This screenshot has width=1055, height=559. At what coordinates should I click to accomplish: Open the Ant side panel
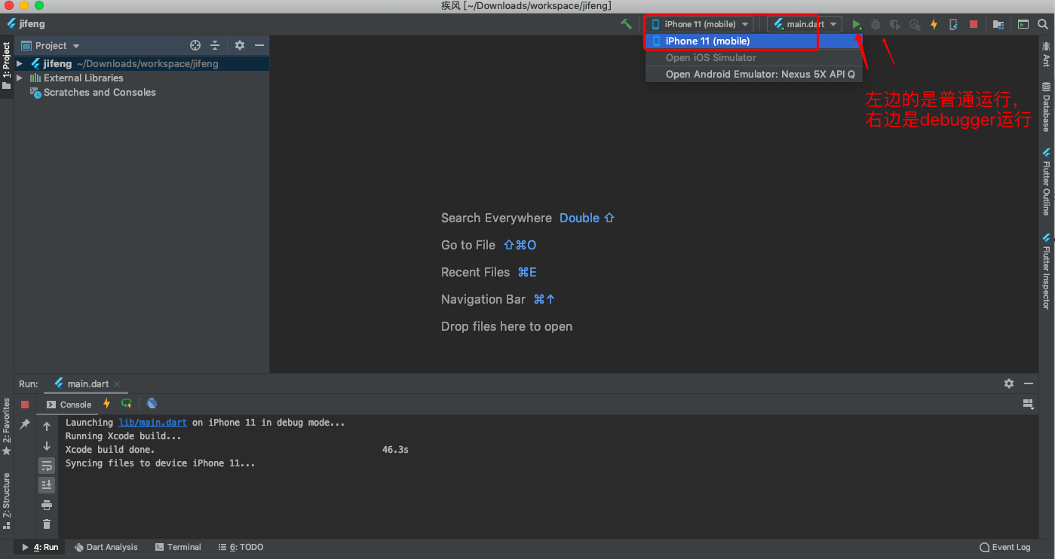coord(1047,53)
